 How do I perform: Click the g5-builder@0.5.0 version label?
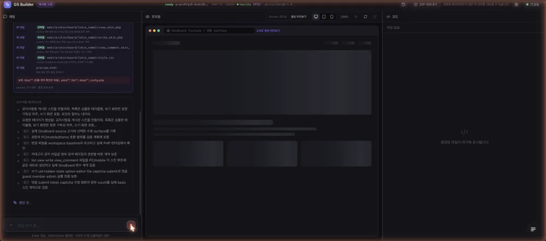pos(278,4)
